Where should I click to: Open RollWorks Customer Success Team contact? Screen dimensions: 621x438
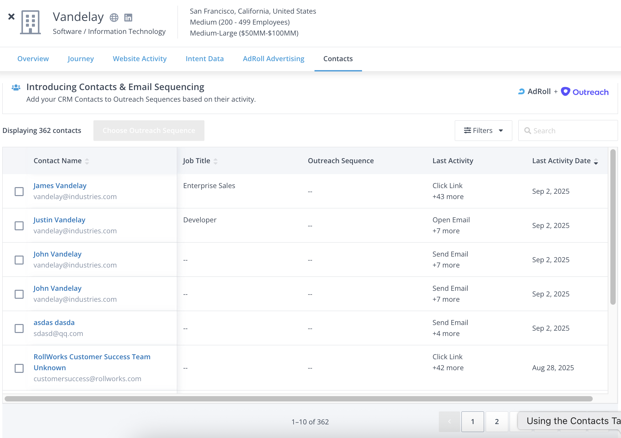92,357
